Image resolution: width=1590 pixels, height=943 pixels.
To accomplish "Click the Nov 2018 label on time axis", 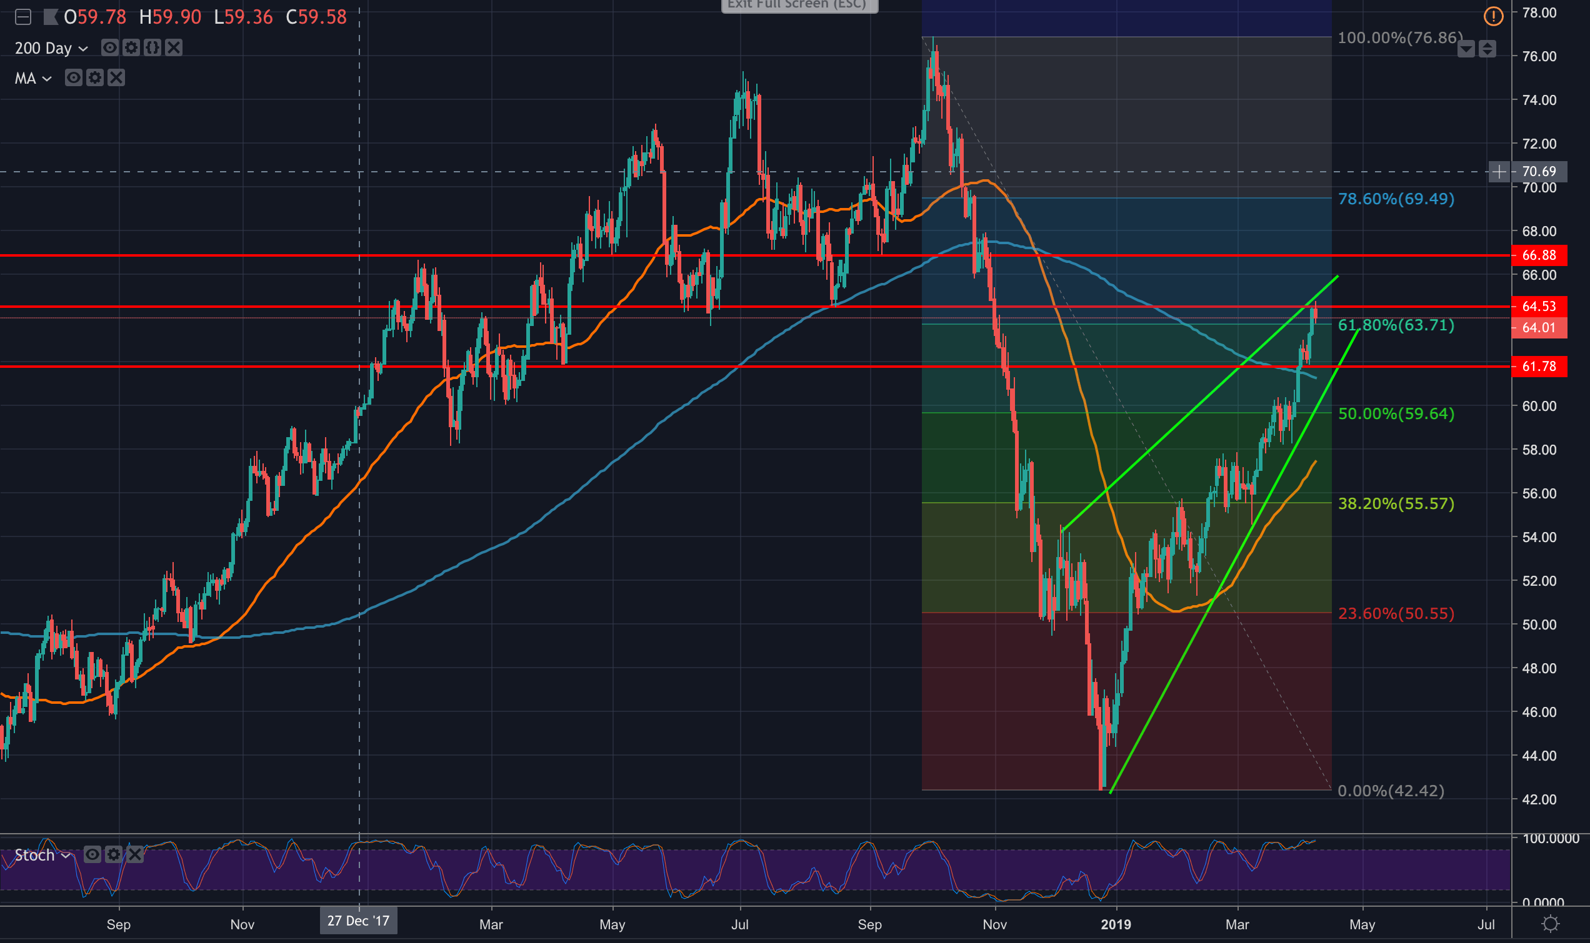I will point(995,924).
